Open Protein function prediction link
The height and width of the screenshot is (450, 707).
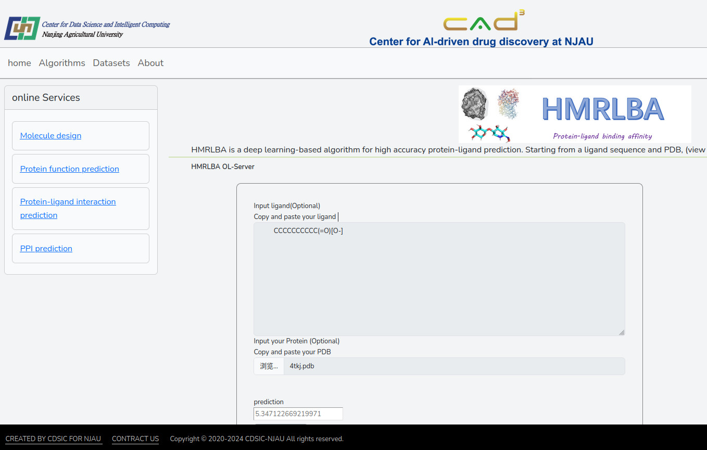(70, 169)
